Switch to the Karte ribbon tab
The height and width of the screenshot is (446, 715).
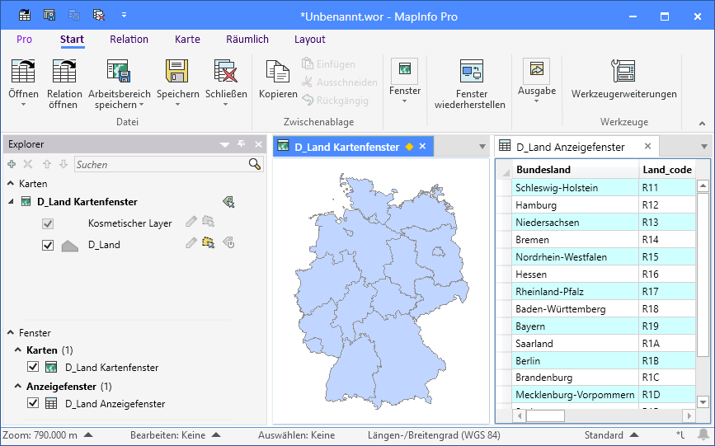pos(187,40)
